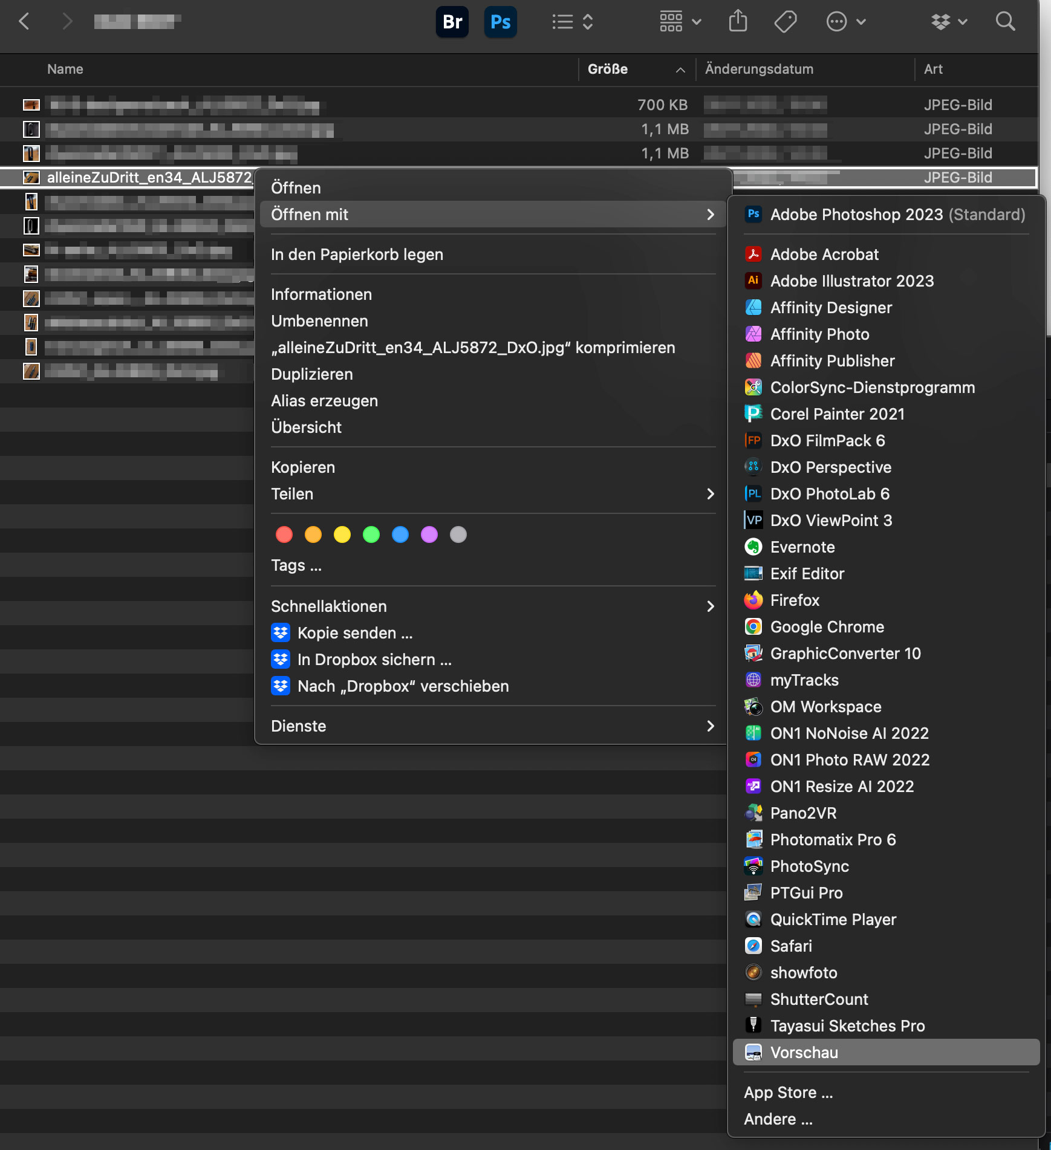Screen dimensions: 1051x1150
Task: Open with ON1 NoNoise AI 2022
Action: point(886,733)
